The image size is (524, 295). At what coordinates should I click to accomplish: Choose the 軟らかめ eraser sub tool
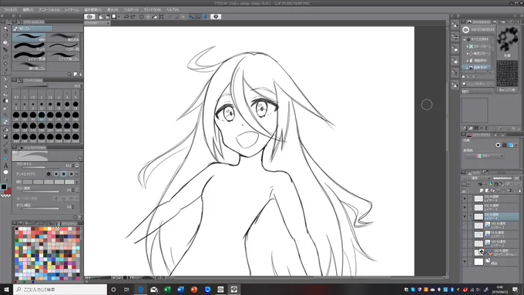pyautogui.click(x=63, y=38)
